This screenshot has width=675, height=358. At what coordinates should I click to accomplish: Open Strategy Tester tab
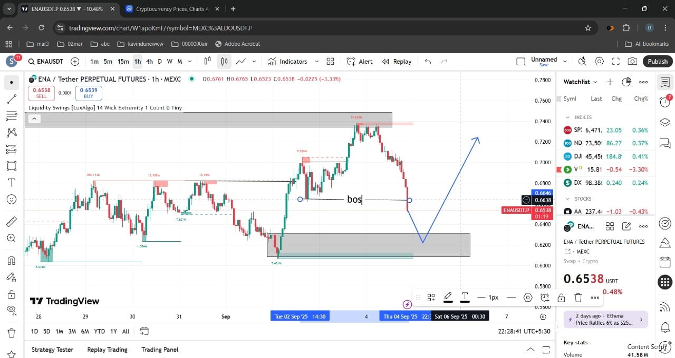point(52,350)
